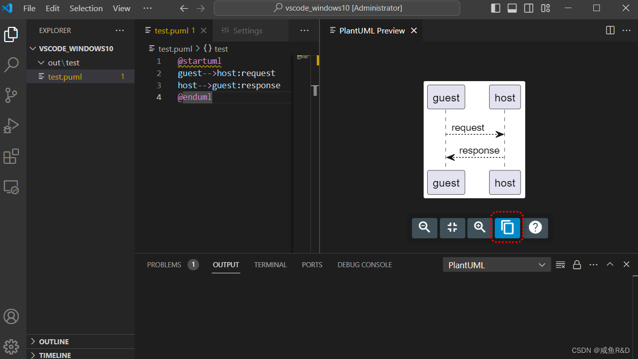Open PlantUML preview help via question mark icon
The width and height of the screenshot is (638, 359).
click(535, 228)
